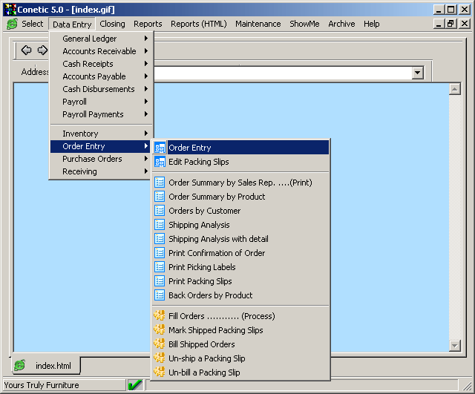Open the Address bar dropdown arrow
This screenshot has width=475, height=394.
tap(417, 73)
